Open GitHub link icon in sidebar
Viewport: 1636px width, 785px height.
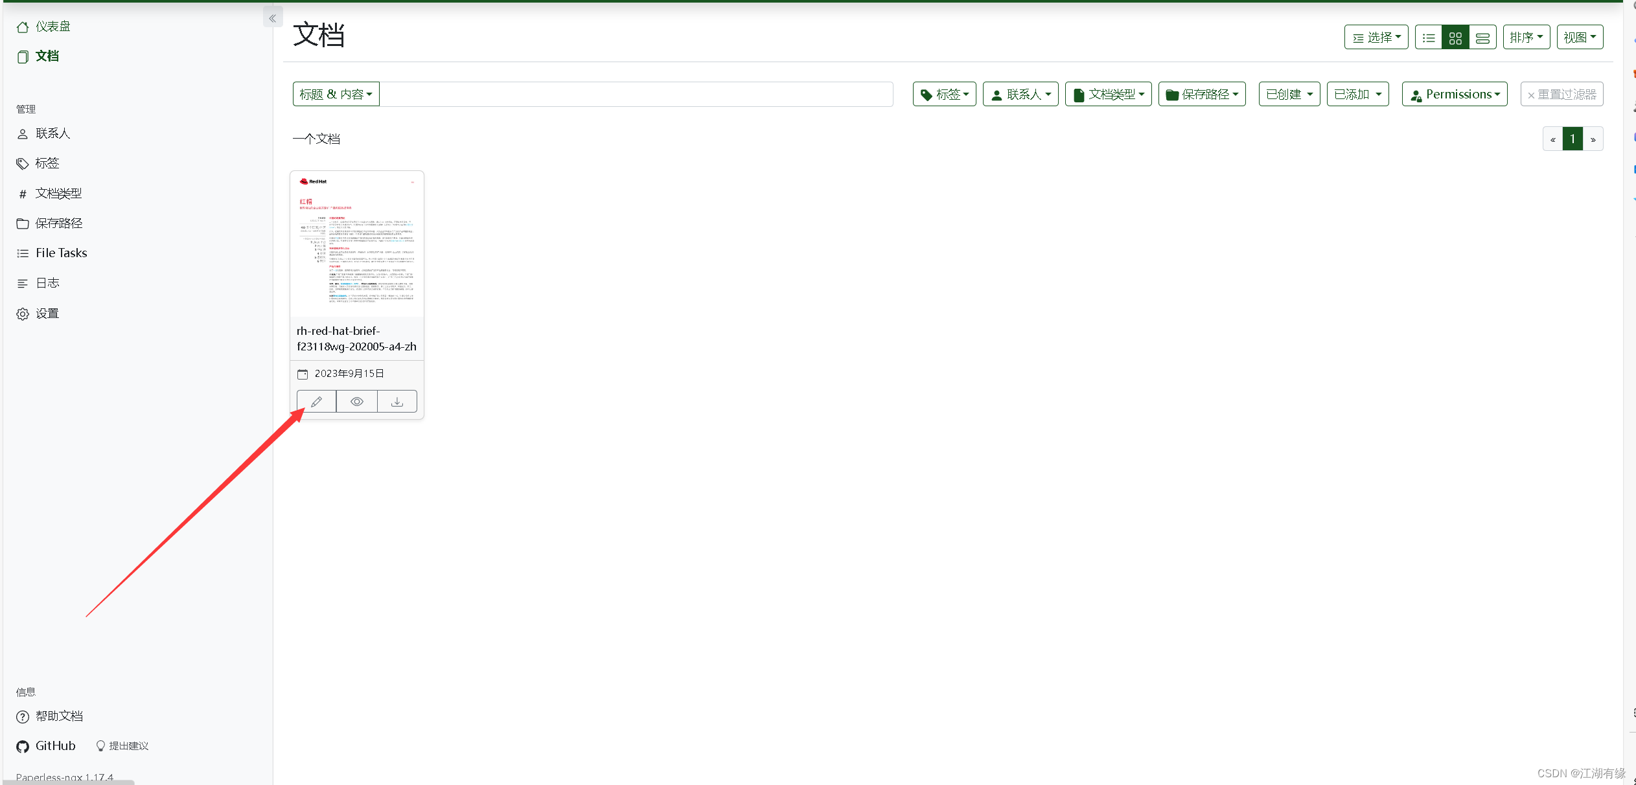click(23, 746)
